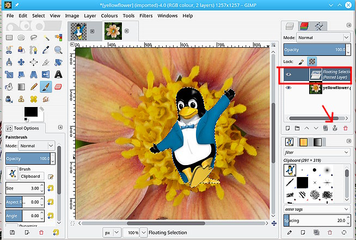Select the Eraser tool
356x240 pixels.
click(x=58, y=87)
